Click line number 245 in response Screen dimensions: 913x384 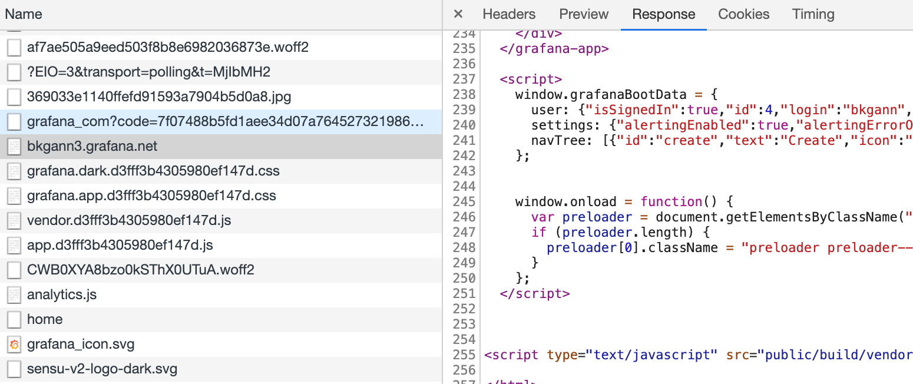tap(465, 202)
